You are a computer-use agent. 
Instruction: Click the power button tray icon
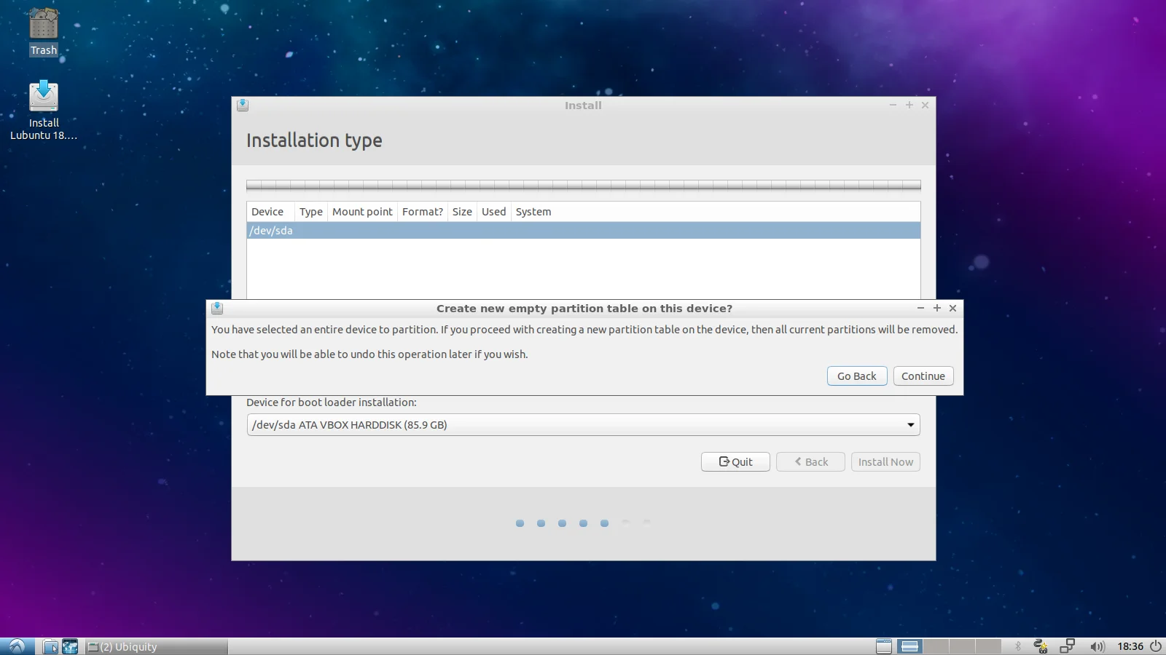click(x=1156, y=646)
